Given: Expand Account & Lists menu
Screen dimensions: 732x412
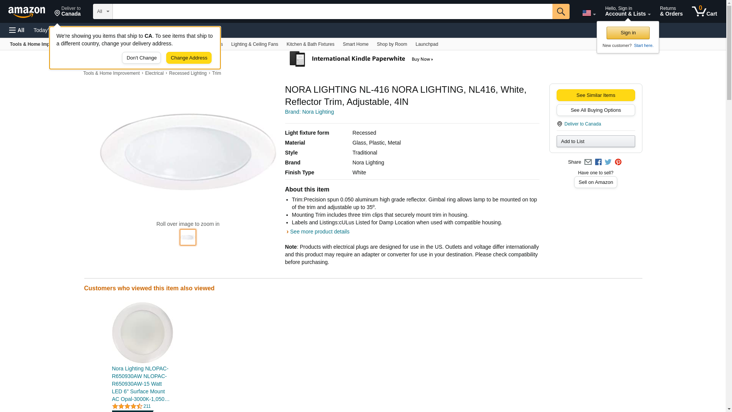Looking at the screenshot, I should pyautogui.click(x=628, y=11).
